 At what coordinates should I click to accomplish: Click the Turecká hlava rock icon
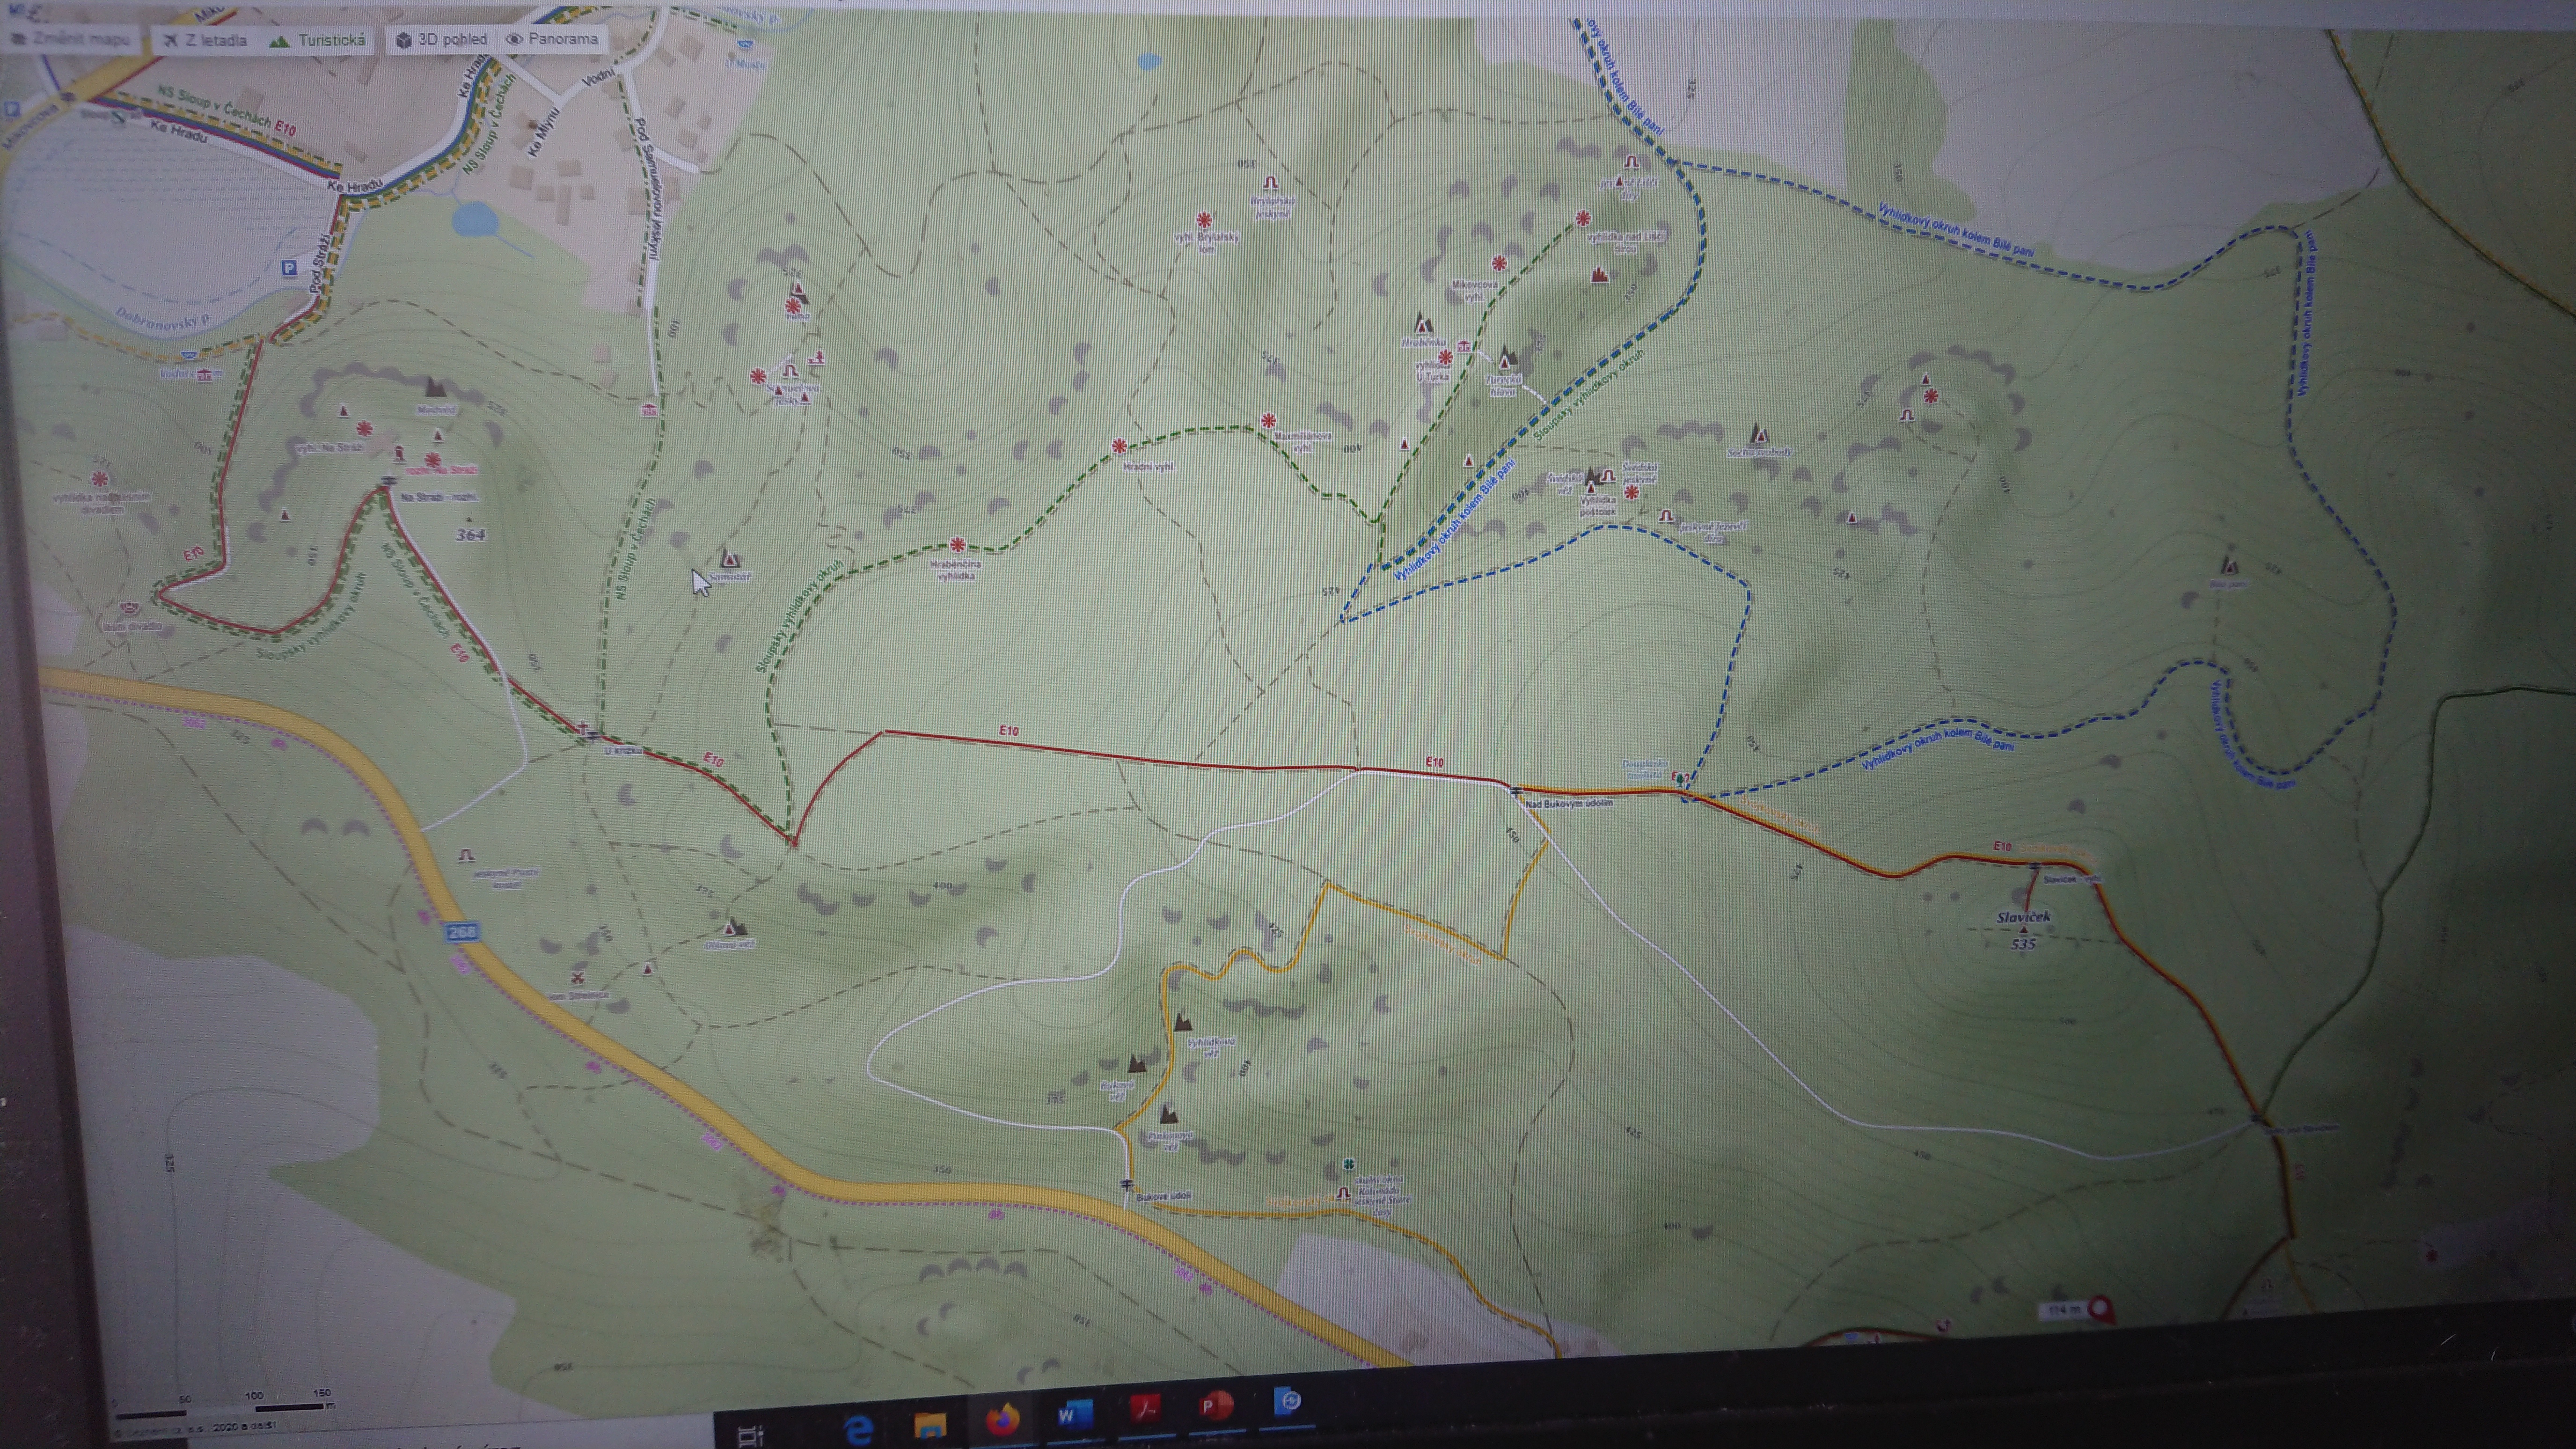(x=1507, y=357)
